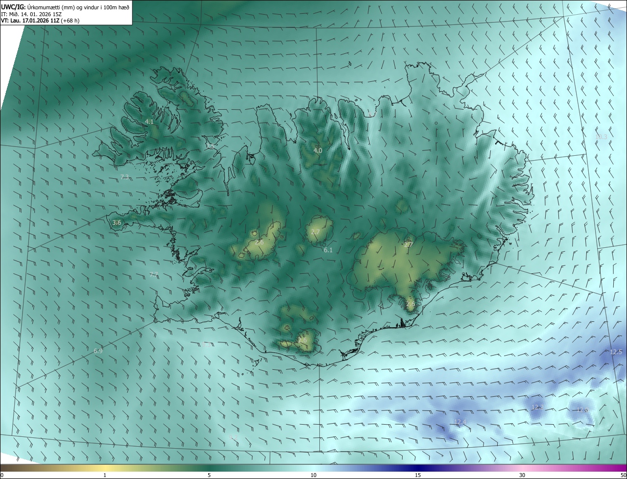Click the 6.9 value southwest of Reykjanes
The width and height of the screenshot is (627, 479).
(98, 351)
